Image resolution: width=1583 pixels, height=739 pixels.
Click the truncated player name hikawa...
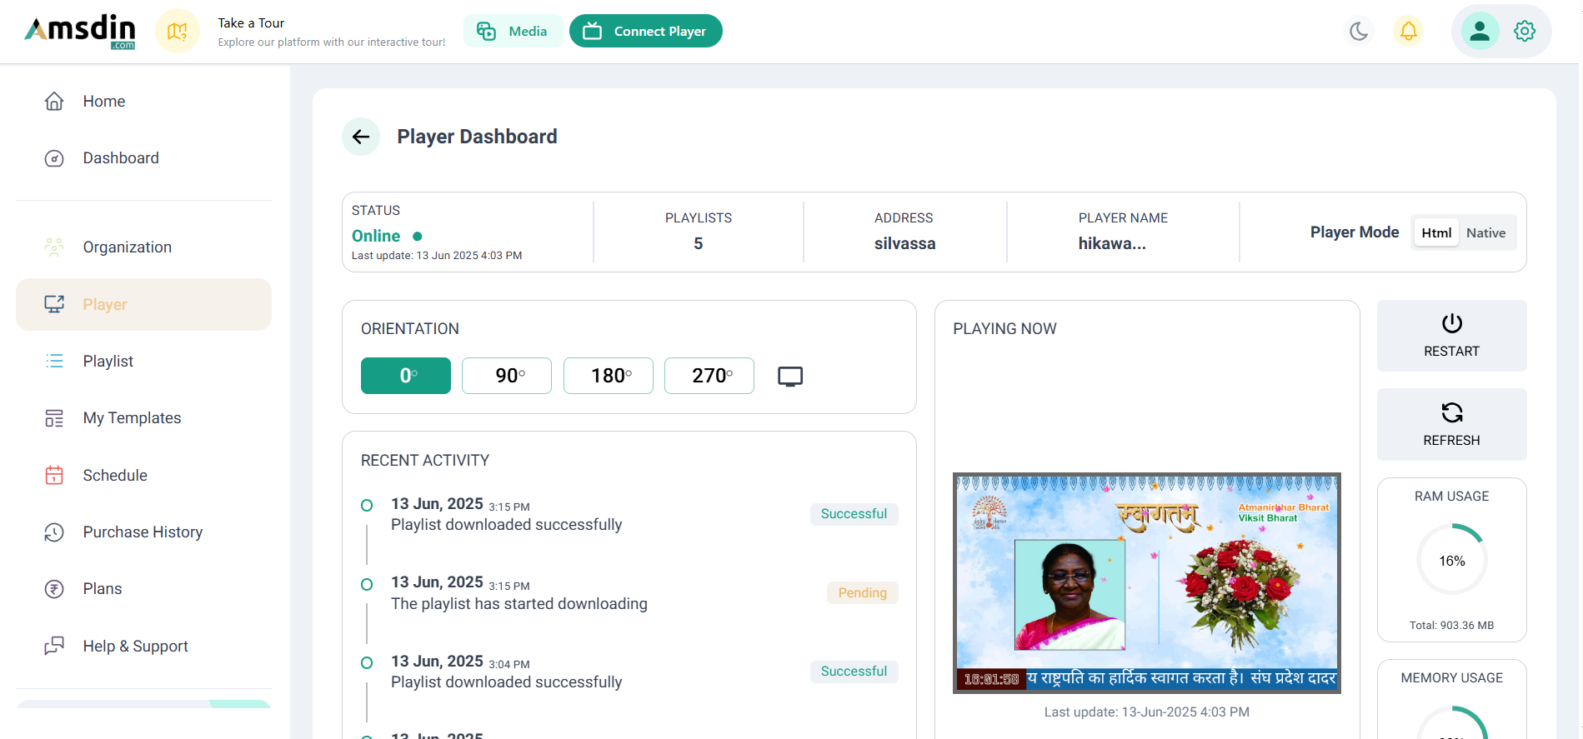[1112, 243]
